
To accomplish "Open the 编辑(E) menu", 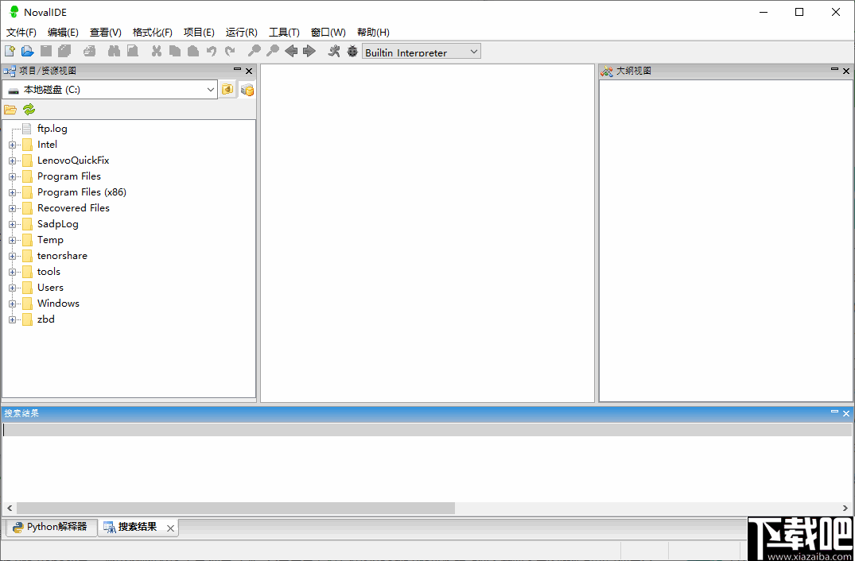I will (63, 32).
